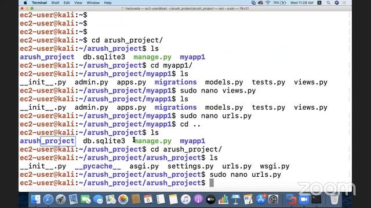371x208 pixels.
Task: Open Reminders list icon in Dock
Action: 161,199
